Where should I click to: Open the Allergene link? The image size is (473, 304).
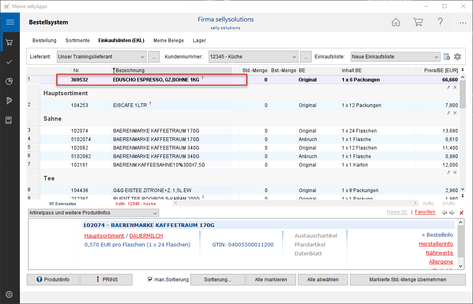(441, 262)
